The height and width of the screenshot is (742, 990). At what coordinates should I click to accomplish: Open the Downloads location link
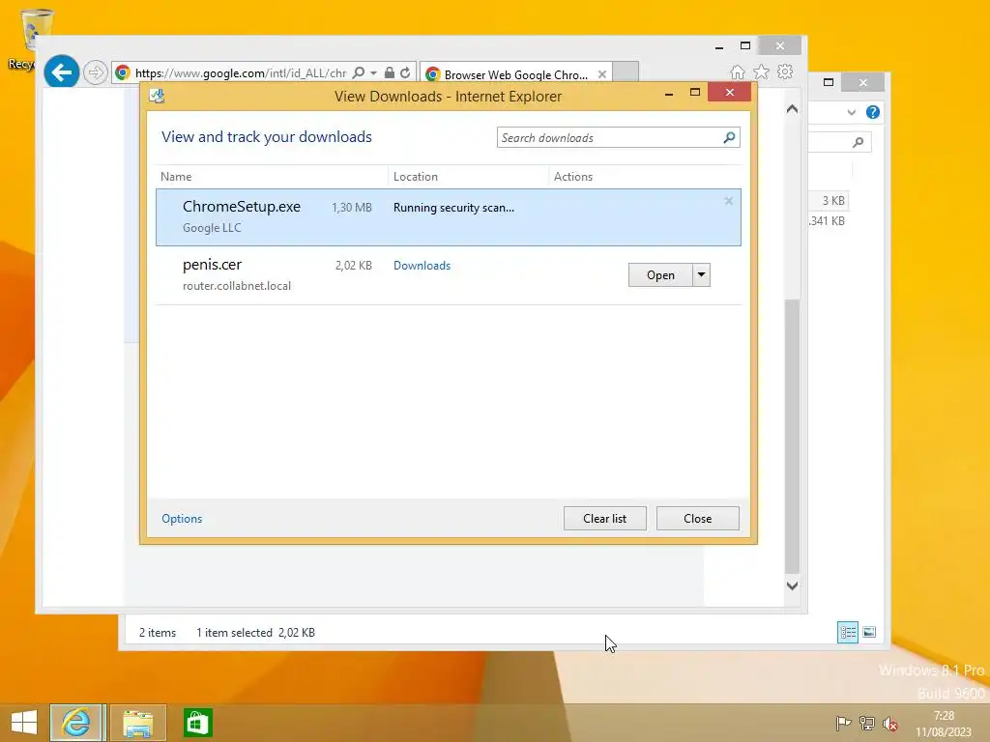coord(422,266)
